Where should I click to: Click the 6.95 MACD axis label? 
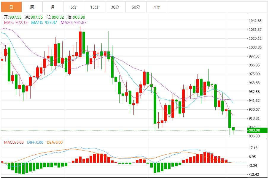(252, 157)
